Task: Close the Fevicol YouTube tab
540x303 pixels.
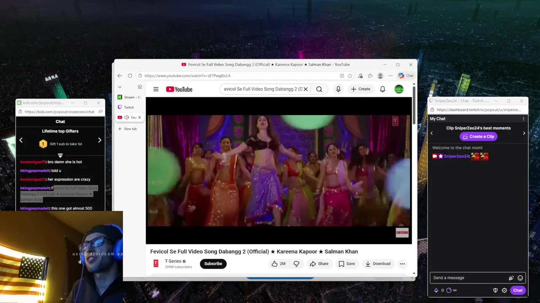Action: coord(140,117)
